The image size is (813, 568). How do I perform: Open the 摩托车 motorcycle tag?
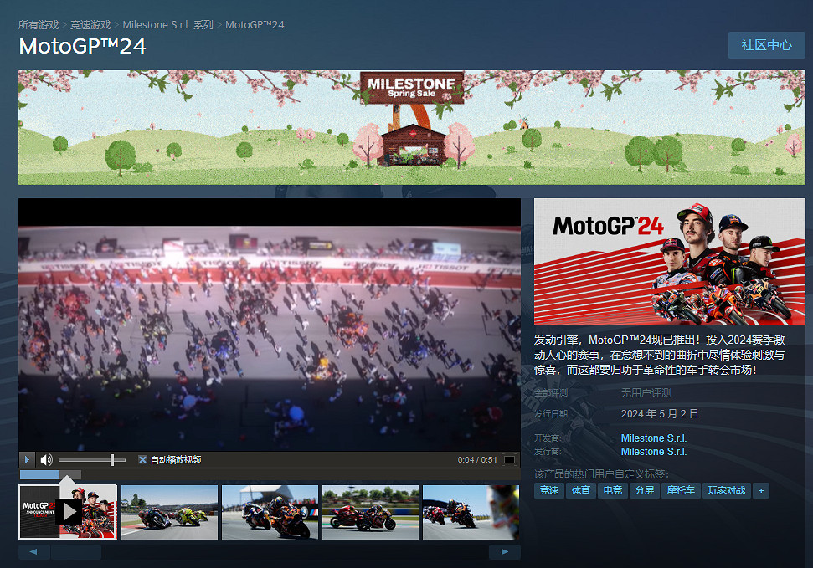[x=681, y=490]
